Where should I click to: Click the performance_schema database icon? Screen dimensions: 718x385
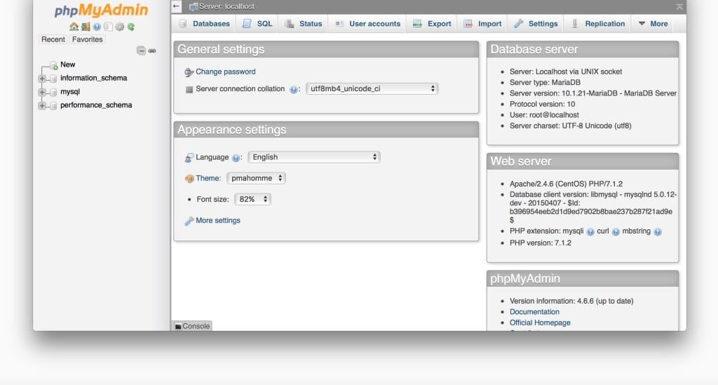(53, 106)
